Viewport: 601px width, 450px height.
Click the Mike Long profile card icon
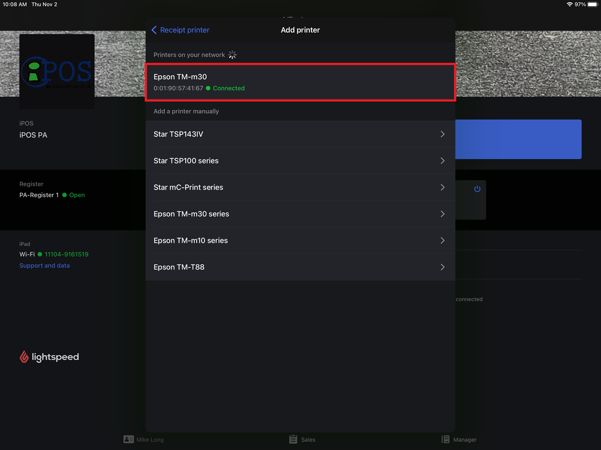(128, 439)
